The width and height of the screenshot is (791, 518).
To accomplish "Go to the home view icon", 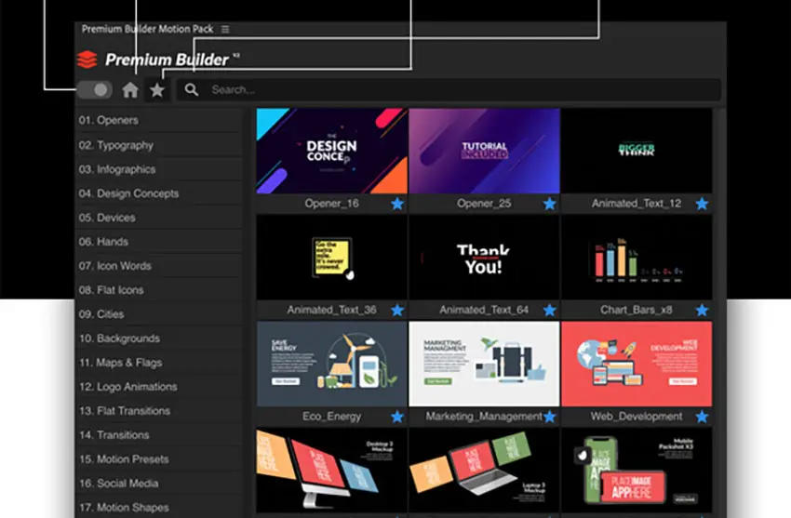I will 130,90.
